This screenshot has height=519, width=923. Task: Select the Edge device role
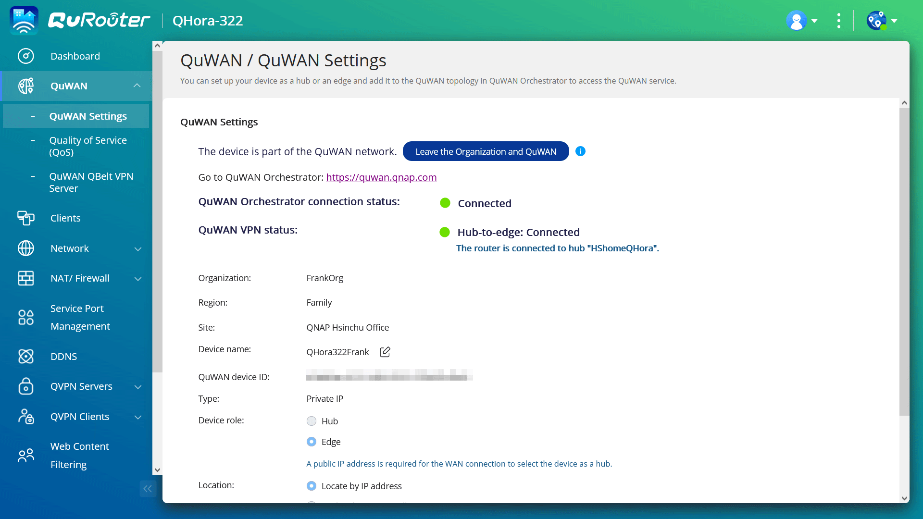point(312,442)
